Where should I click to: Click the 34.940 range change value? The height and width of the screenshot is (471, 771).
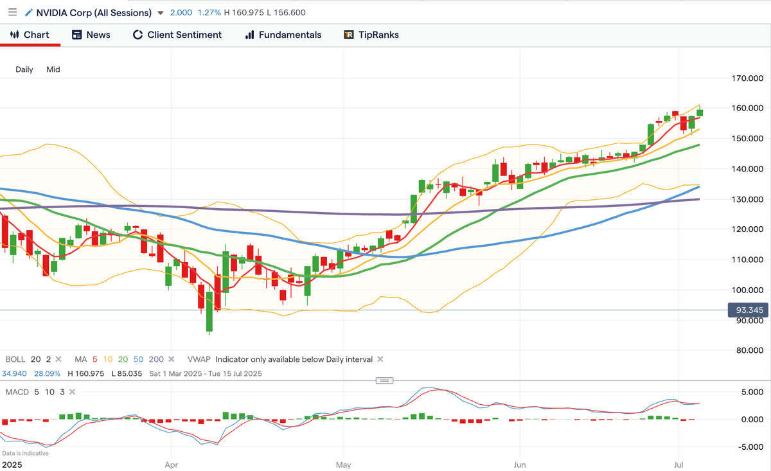pyautogui.click(x=15, y=373)
